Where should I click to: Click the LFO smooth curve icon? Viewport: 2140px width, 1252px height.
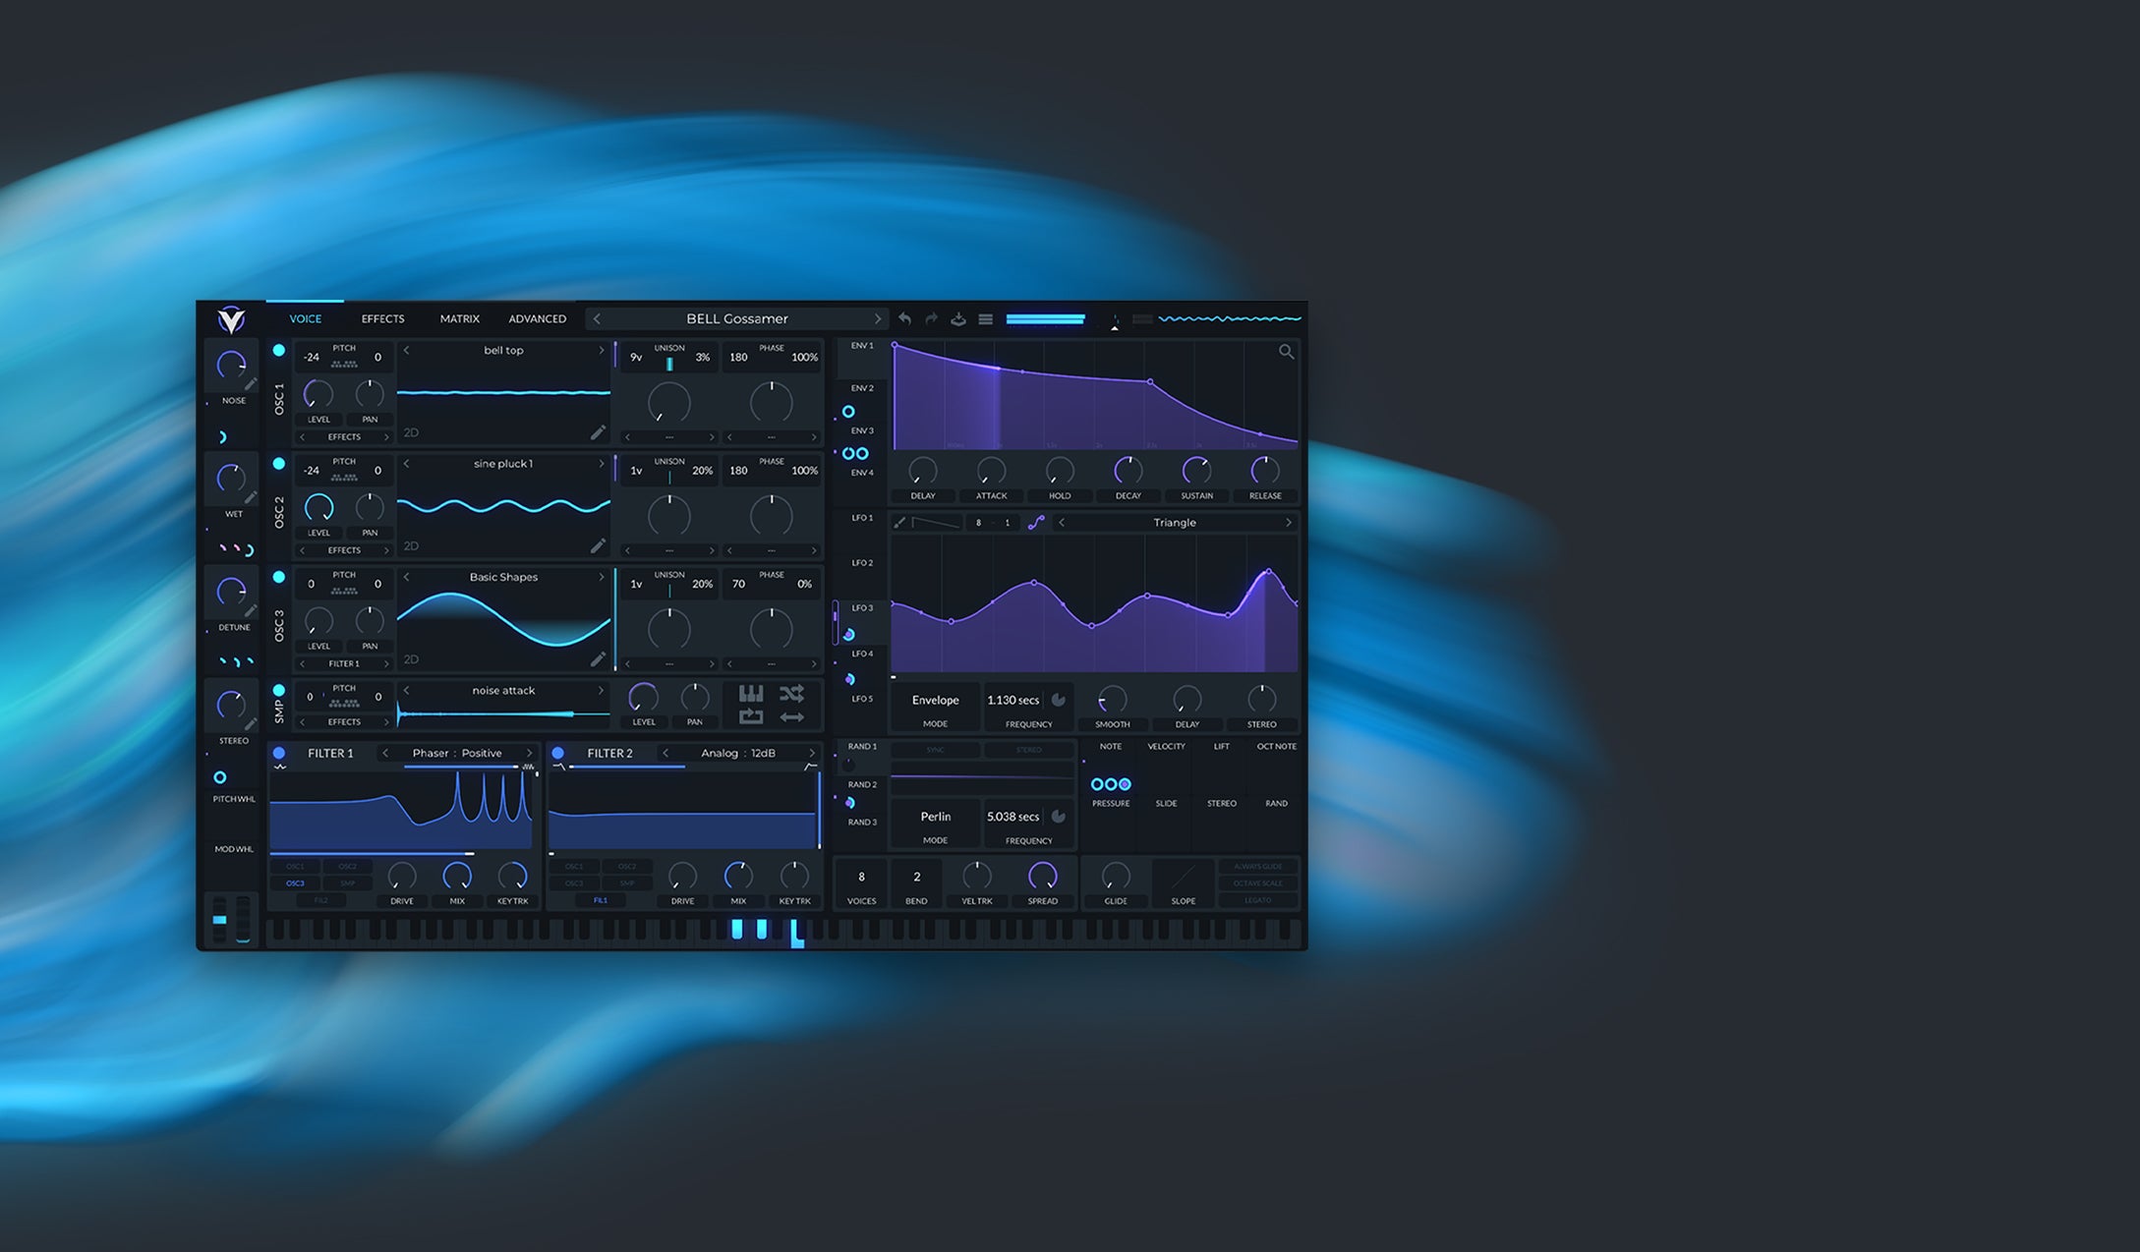1036,523
